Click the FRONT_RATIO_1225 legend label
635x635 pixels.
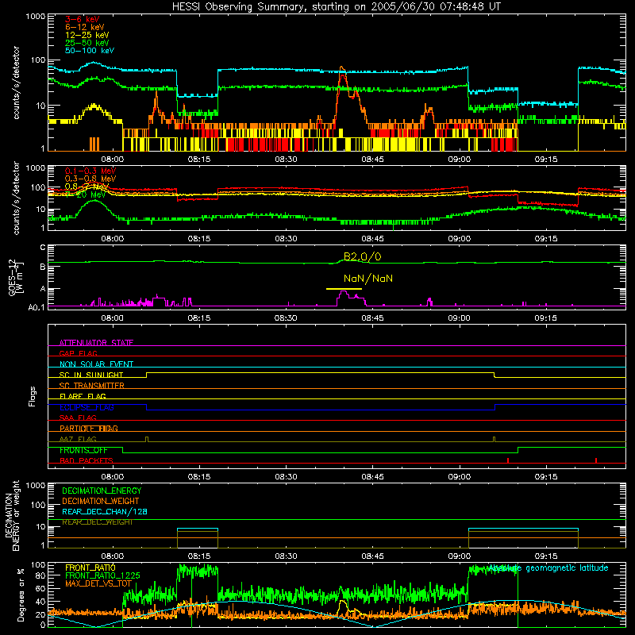102,575
